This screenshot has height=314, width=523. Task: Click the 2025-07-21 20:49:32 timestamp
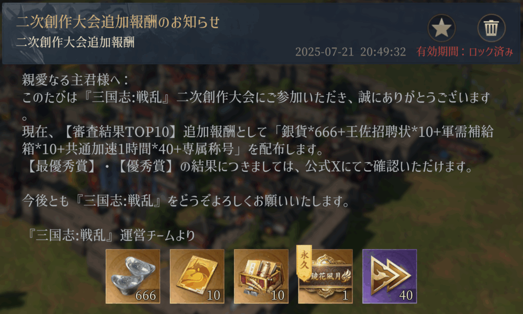[x=350, y=51]
